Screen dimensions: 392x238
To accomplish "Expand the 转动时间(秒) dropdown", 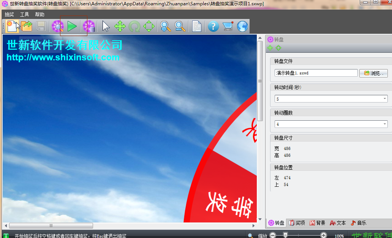I will (x=385, y=99).
